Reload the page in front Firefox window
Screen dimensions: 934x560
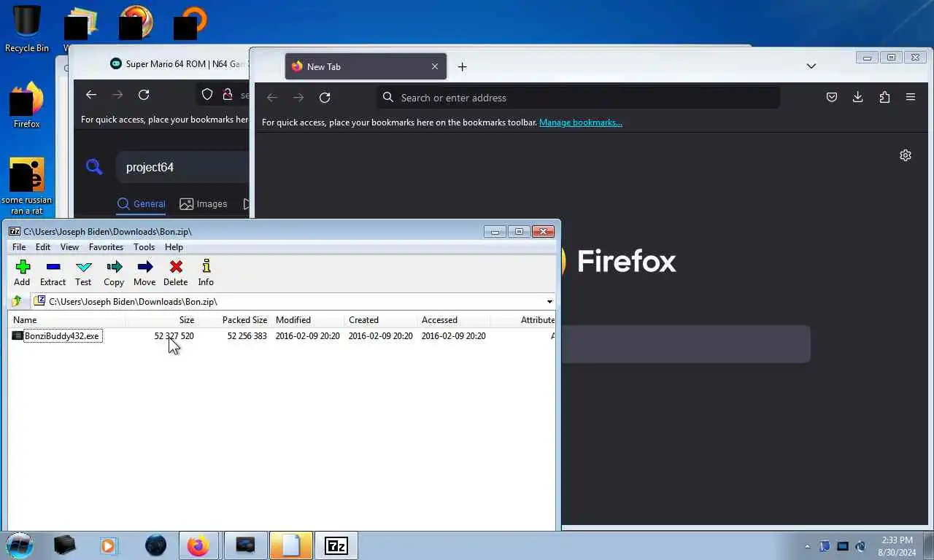click(325, 98)
